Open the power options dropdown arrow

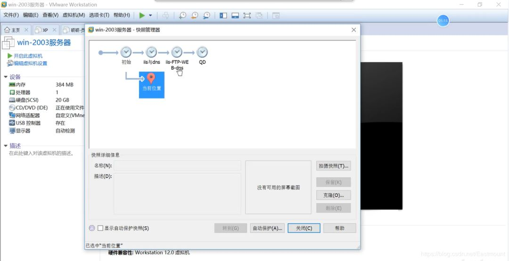coord(150,15)
